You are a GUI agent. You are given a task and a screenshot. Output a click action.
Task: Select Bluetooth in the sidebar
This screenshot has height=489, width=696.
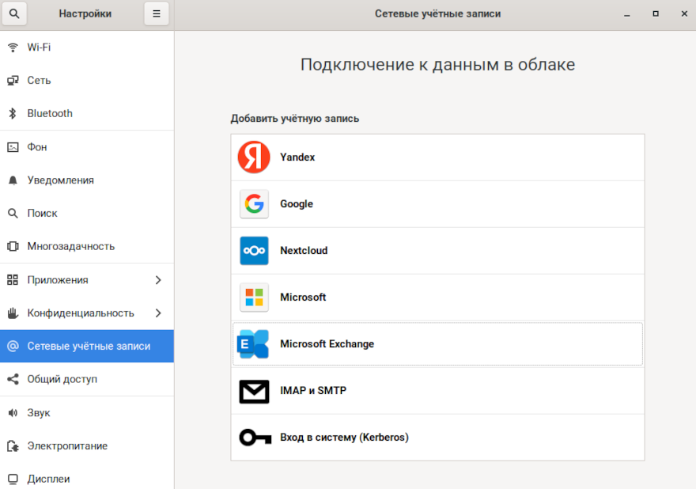coord(50,114)
